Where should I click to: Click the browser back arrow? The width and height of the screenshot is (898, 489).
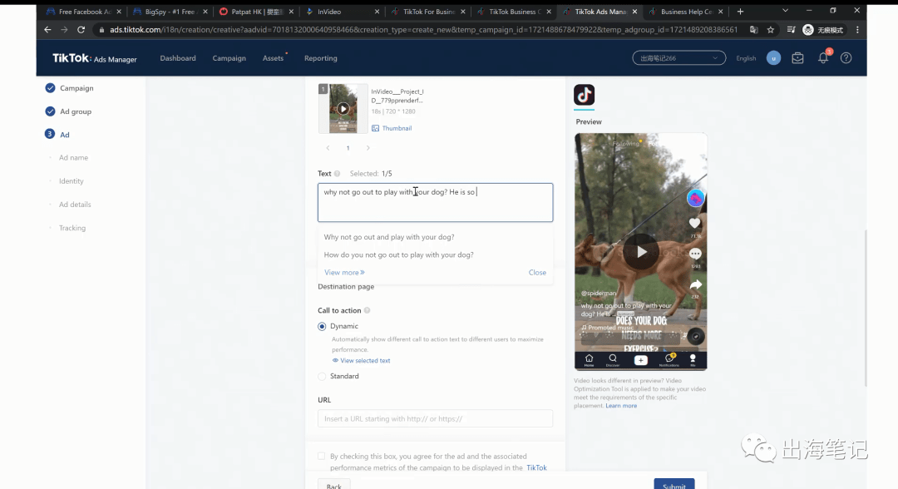(x=47, y=30)
